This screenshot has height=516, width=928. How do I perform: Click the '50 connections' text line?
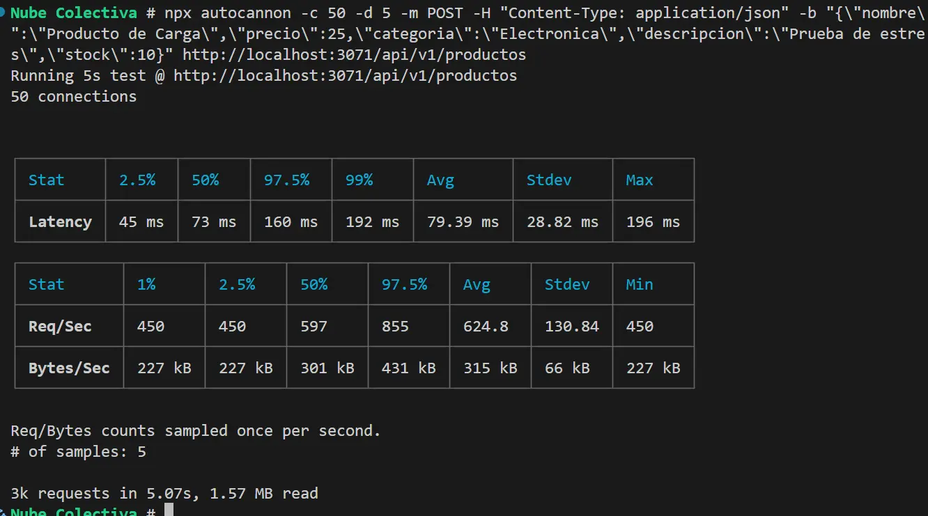click(74, 96)
